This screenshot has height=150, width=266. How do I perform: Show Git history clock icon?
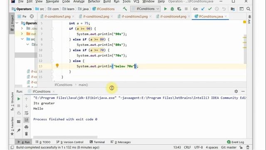pyautogui.click(x=217, y=9)
